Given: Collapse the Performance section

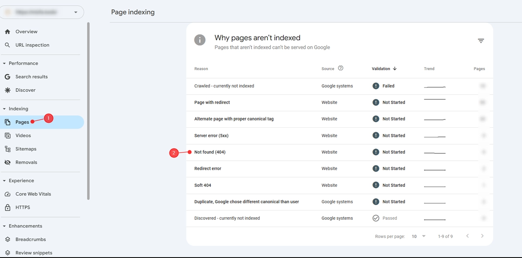Looking at the screenshot, I should tap(4, 63).
